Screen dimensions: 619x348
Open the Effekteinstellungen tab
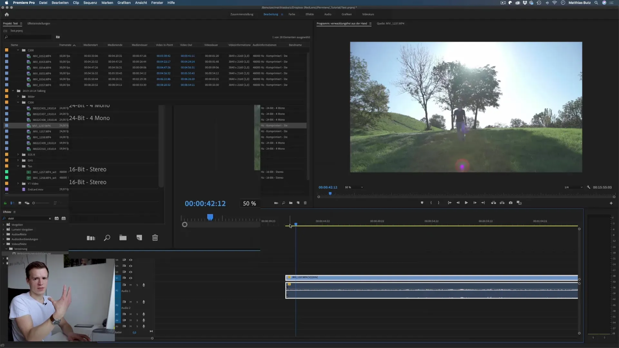(39, 24)
